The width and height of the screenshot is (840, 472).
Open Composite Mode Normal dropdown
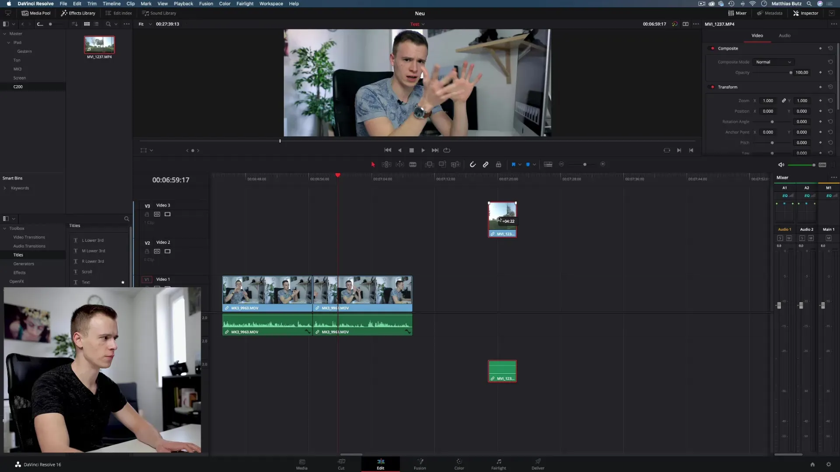(773, 62)
